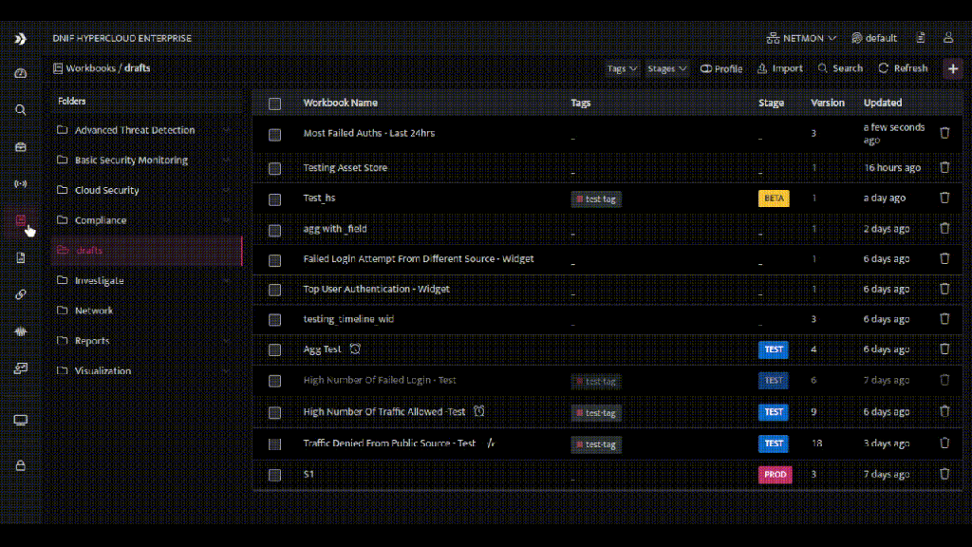Click alarm icon beside High Number Of Traffic Allowed
Screen dimensions: 972x547
[478, 411]
